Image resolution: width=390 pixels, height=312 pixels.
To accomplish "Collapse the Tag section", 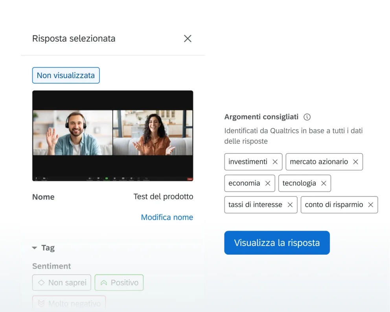I will tap(35, 248).
